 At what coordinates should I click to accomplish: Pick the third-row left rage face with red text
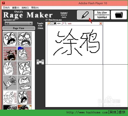point(10,68)
